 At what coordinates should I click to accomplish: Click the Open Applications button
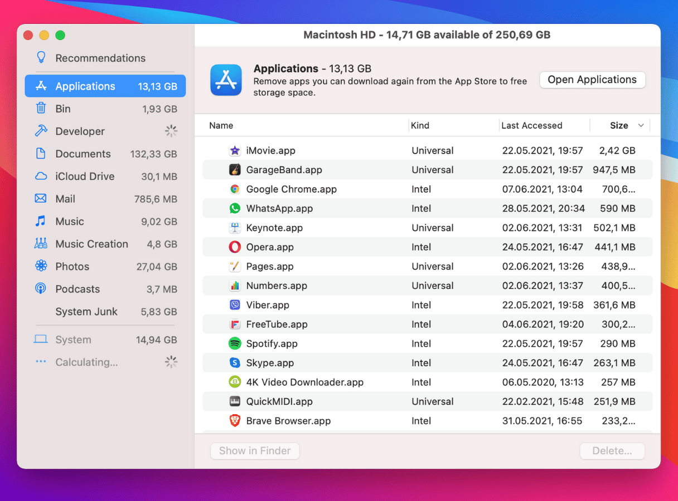click(592, 80)
